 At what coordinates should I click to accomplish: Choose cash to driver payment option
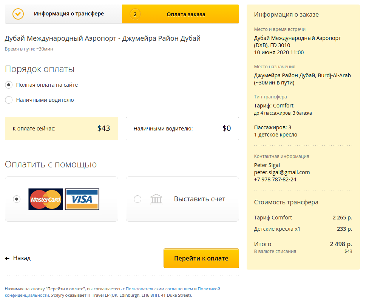9,100
